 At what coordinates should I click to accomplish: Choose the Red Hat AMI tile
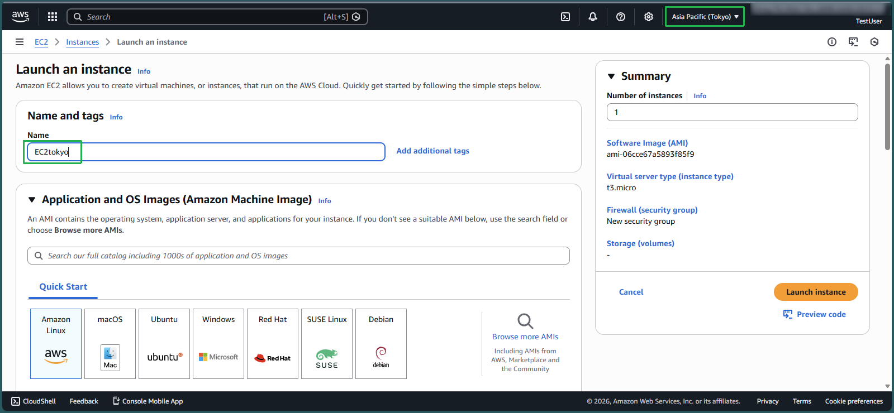pyautogui.click(x=273, y=343)
